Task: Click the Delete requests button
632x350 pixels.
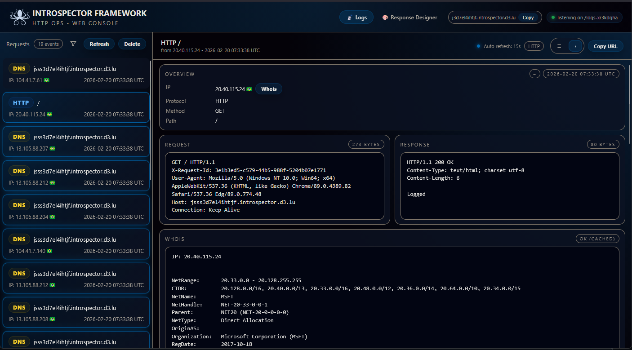Action: pos(132,44)
